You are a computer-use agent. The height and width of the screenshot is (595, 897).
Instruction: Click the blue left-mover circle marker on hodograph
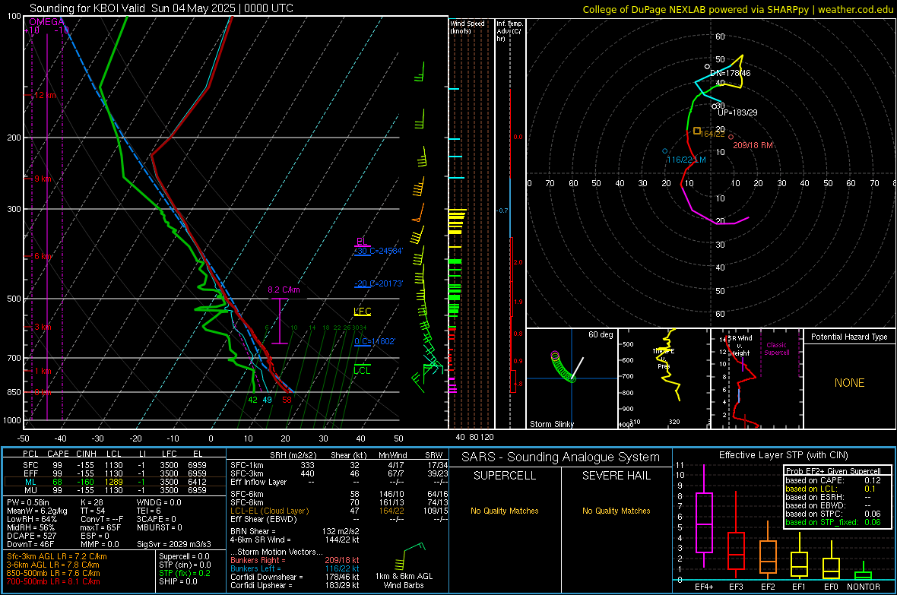click(x=664, y=151)
